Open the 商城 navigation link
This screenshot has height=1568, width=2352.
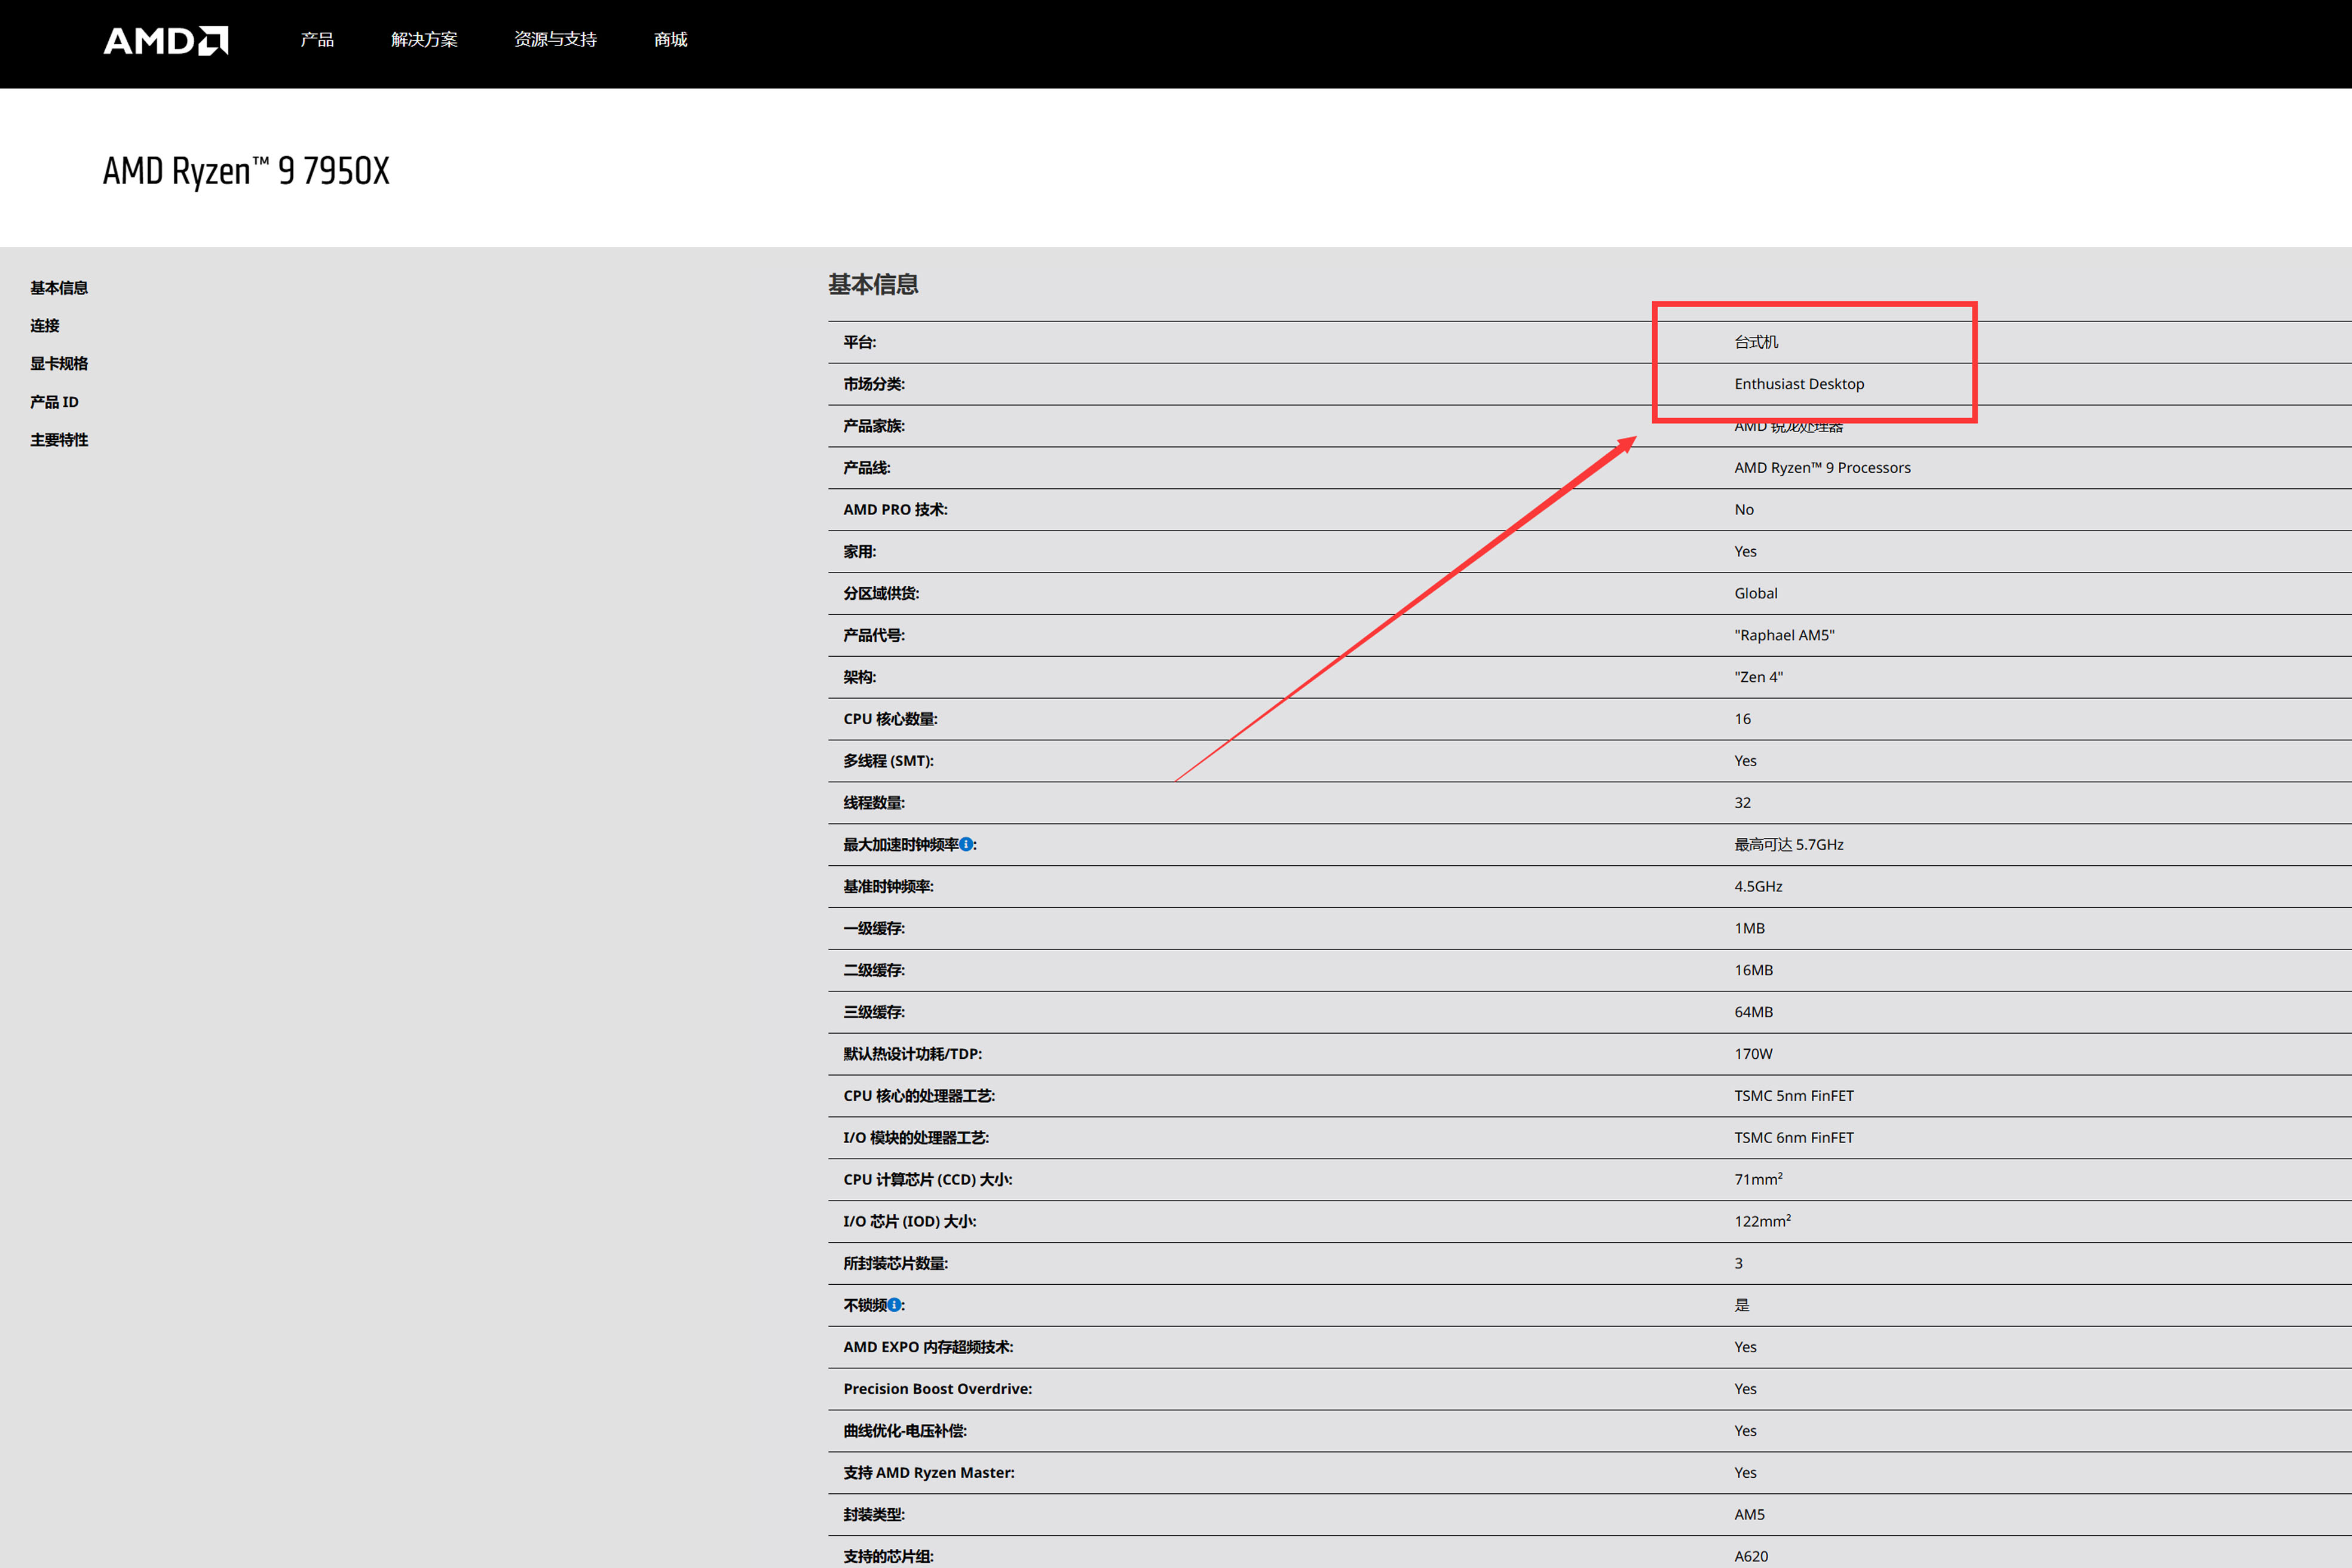click(x=670, y=40)
